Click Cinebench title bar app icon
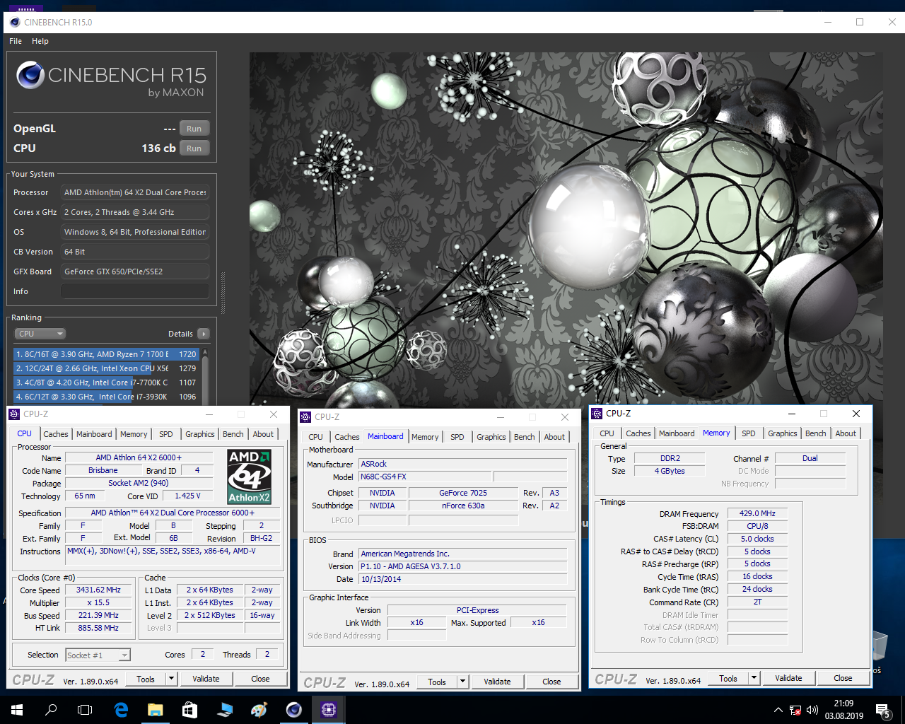Image resolution: width=905 pixels, height=724 pixels. (x=14, y=22)
